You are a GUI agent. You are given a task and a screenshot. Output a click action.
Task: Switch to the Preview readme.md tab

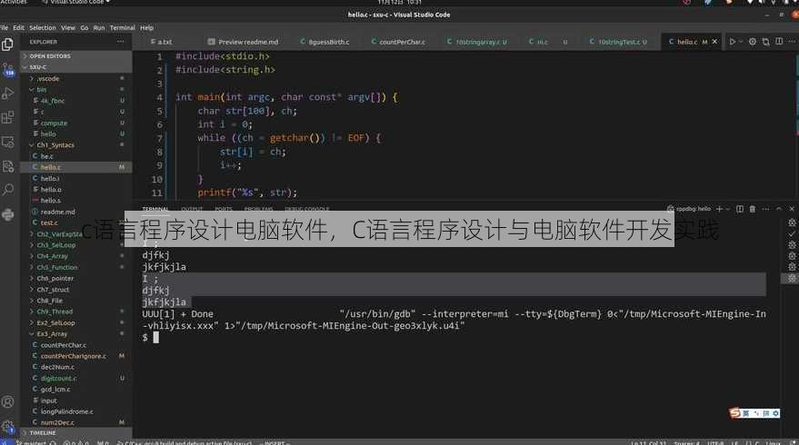click(243, 42)
